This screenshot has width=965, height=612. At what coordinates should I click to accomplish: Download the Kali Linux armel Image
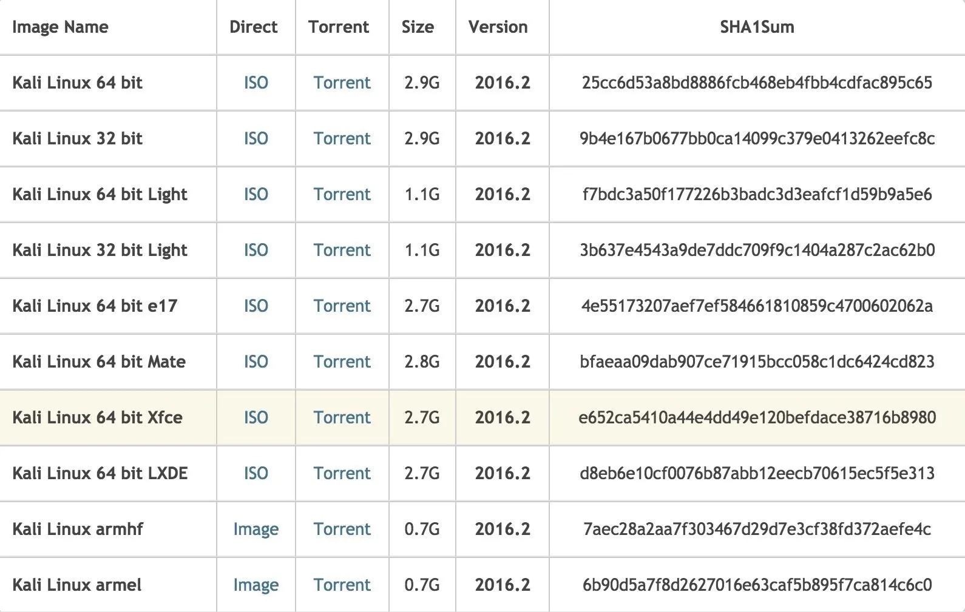(256, 585)
